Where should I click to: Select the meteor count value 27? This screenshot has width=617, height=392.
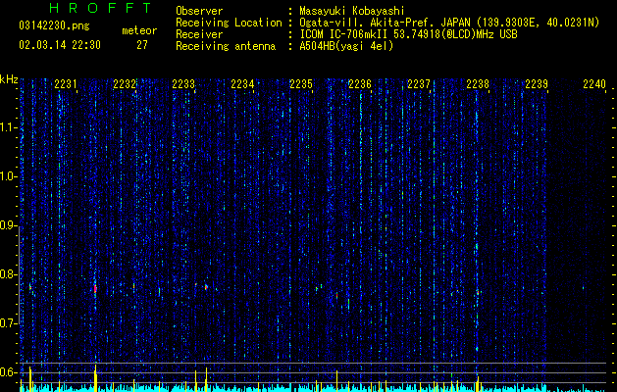[x=142, y=45]
